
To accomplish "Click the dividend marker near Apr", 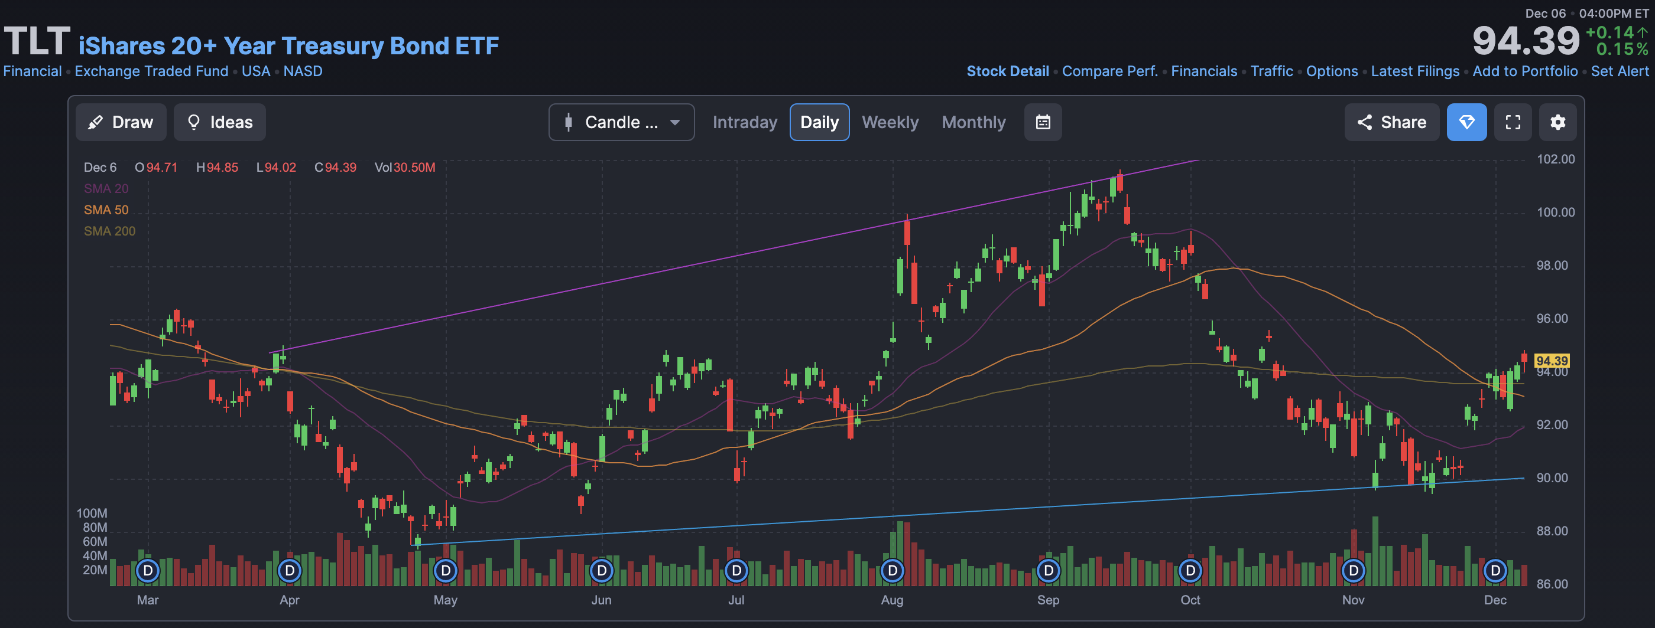I will (x=290, y=570).
